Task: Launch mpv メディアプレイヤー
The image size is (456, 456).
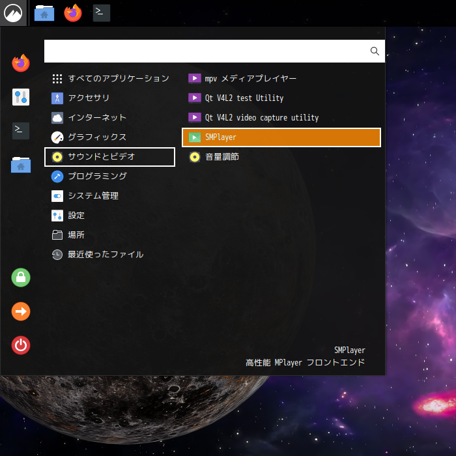Action: coord(281,79)
